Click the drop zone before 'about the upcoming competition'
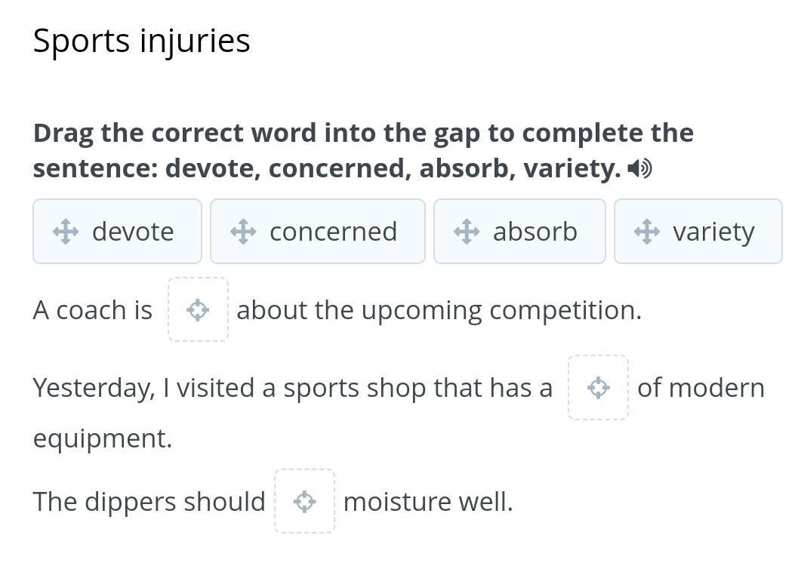 [199, 309]
